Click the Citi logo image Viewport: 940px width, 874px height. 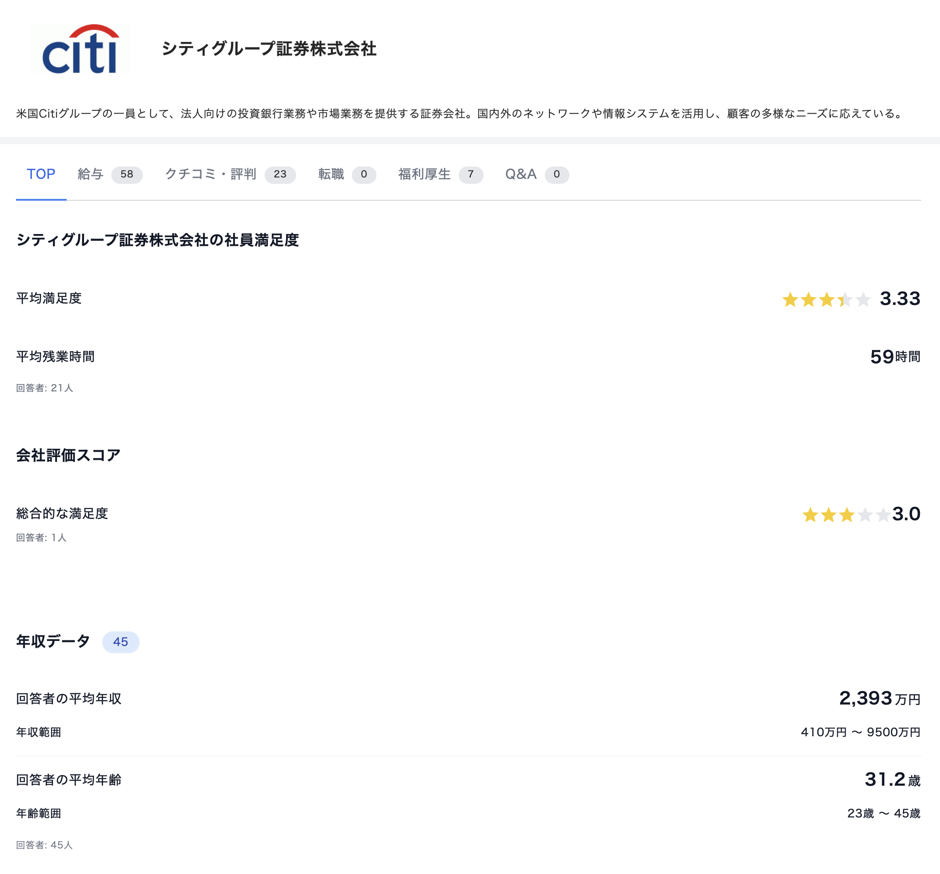81,49
